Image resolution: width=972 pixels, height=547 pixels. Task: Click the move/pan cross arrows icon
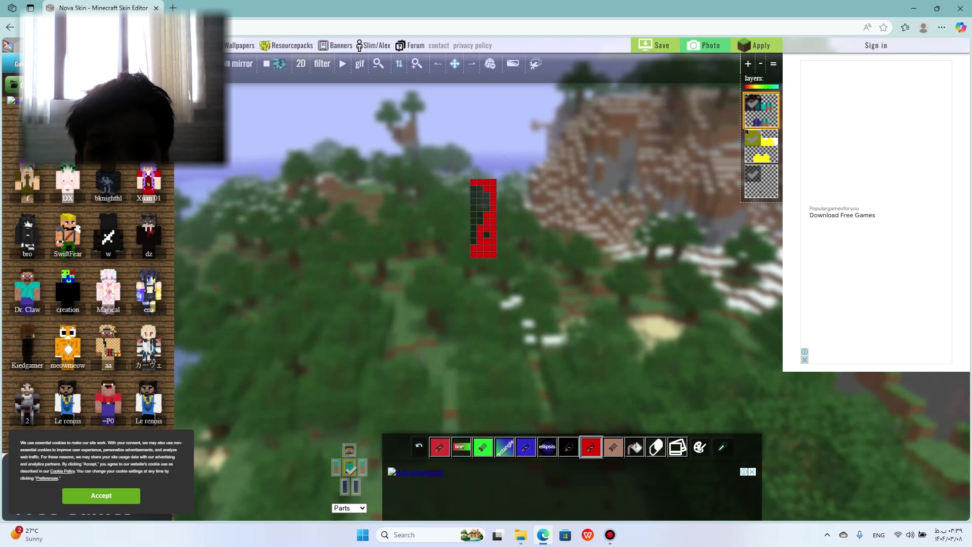click(x=455, y=63)
